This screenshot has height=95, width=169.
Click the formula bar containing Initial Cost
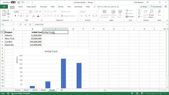(100, 25)
